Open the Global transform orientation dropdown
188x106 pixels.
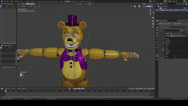(80, 4)
